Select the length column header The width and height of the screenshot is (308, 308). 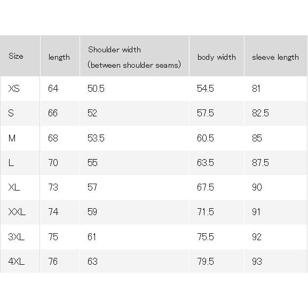click(59, 57)
